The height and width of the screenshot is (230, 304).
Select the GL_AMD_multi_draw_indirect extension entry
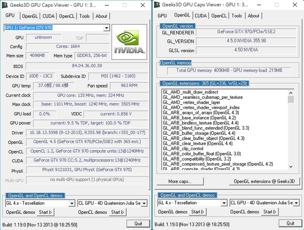pyautogui.click(x=190, y=92)
